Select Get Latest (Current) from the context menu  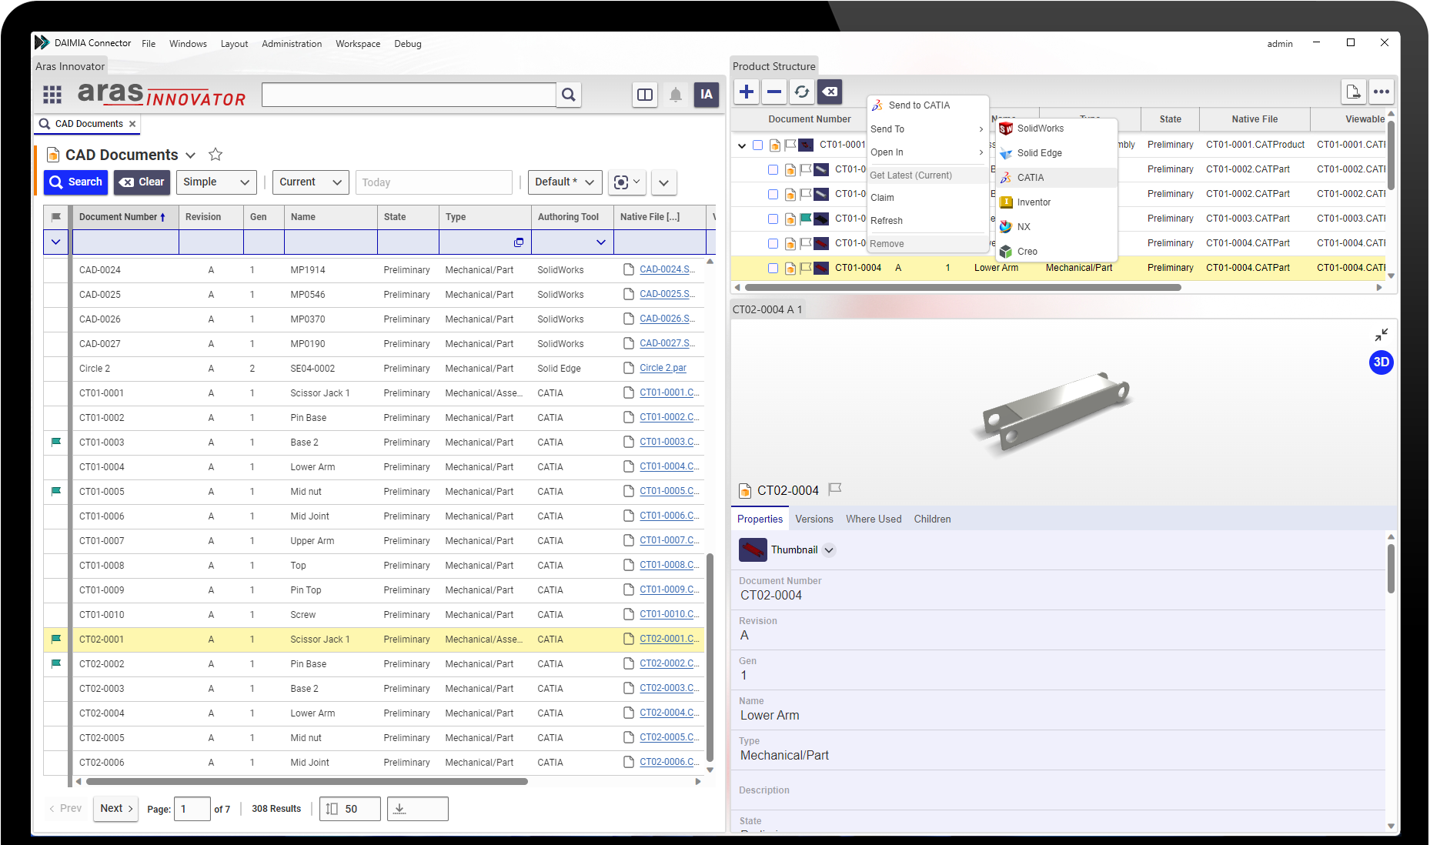click(911, 175)
